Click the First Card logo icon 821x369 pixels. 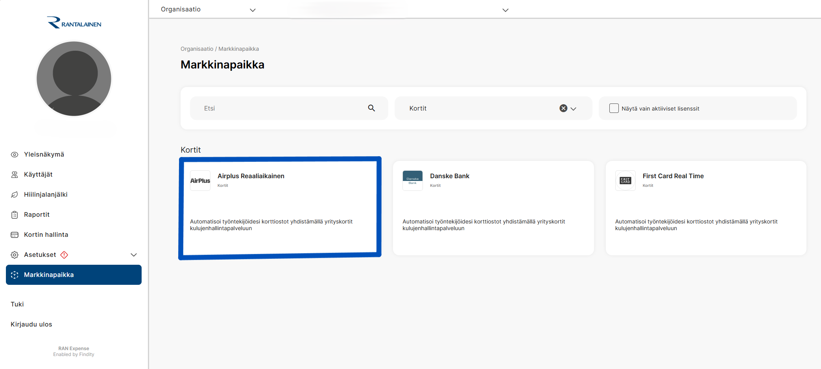(625, 181)
